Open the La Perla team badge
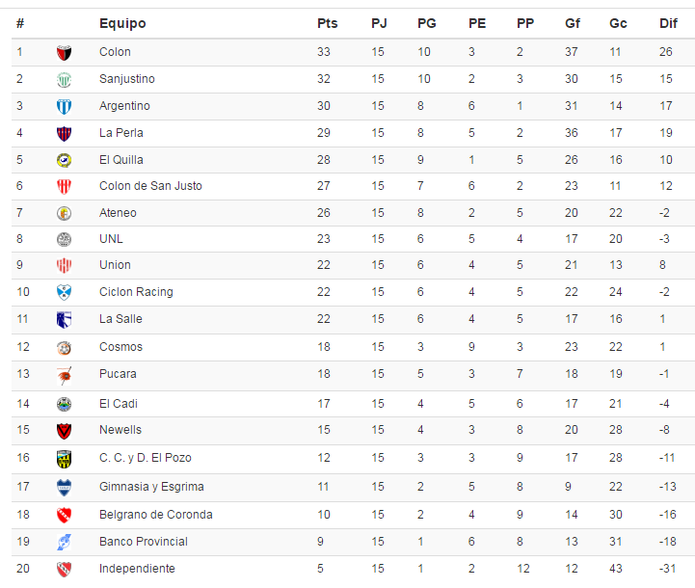The height and width of the screenshot is (588, 695). click(65, 133)
